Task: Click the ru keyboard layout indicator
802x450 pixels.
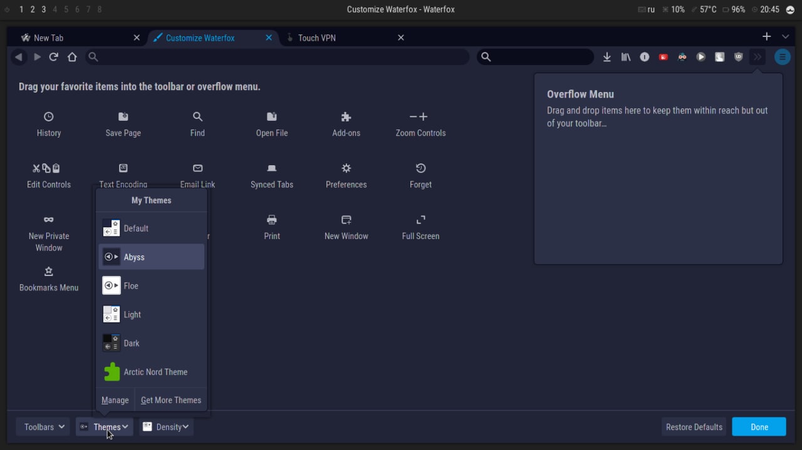Action: (x=646, y=9)
